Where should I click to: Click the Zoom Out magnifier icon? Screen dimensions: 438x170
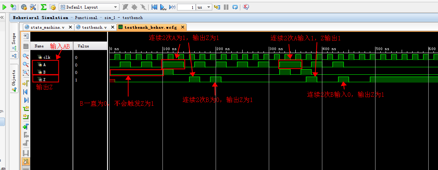(x=26, y=64)
